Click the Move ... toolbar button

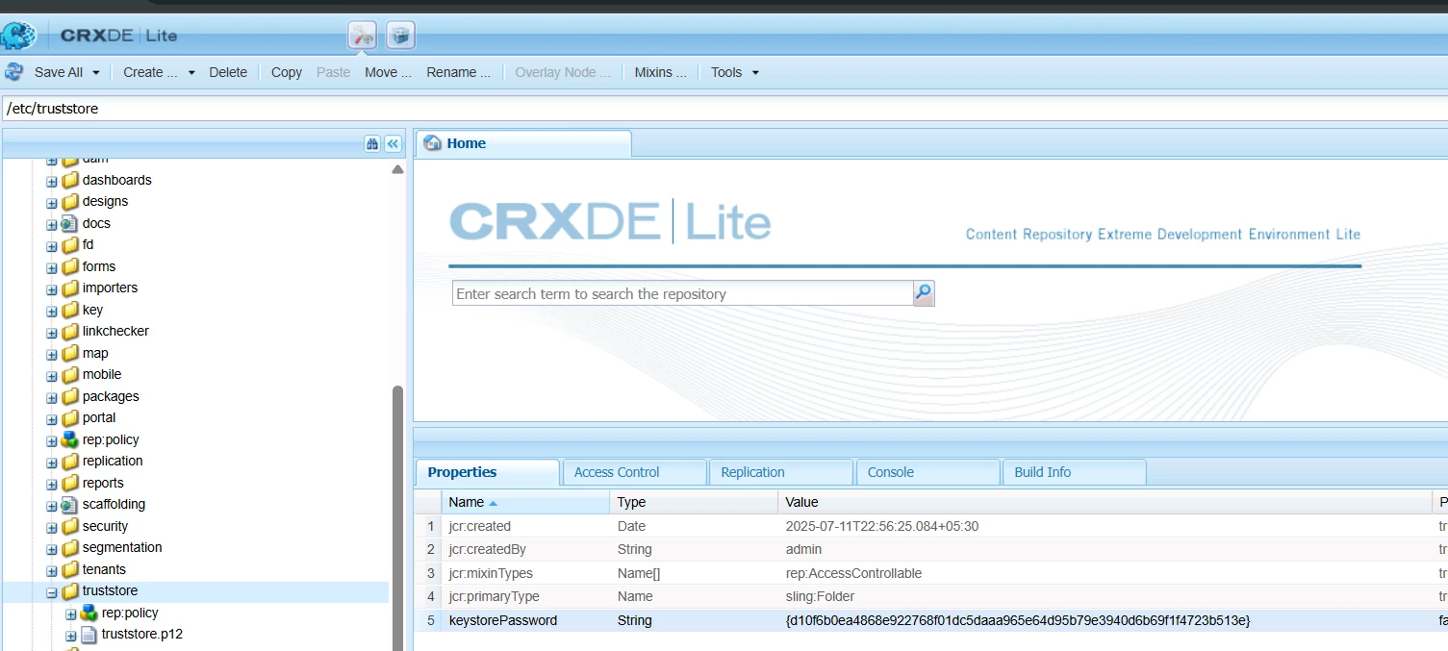click(x=388, y=72)
